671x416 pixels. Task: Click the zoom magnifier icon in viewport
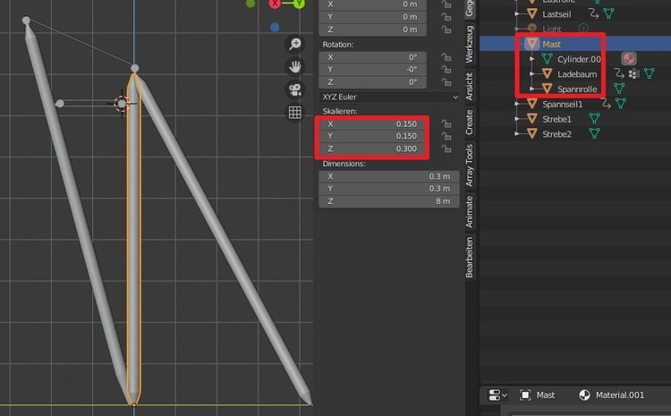tap(295, 44)
